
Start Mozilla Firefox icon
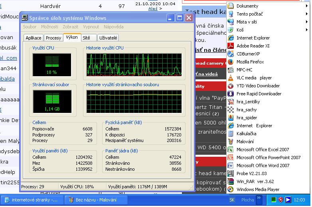231,62
